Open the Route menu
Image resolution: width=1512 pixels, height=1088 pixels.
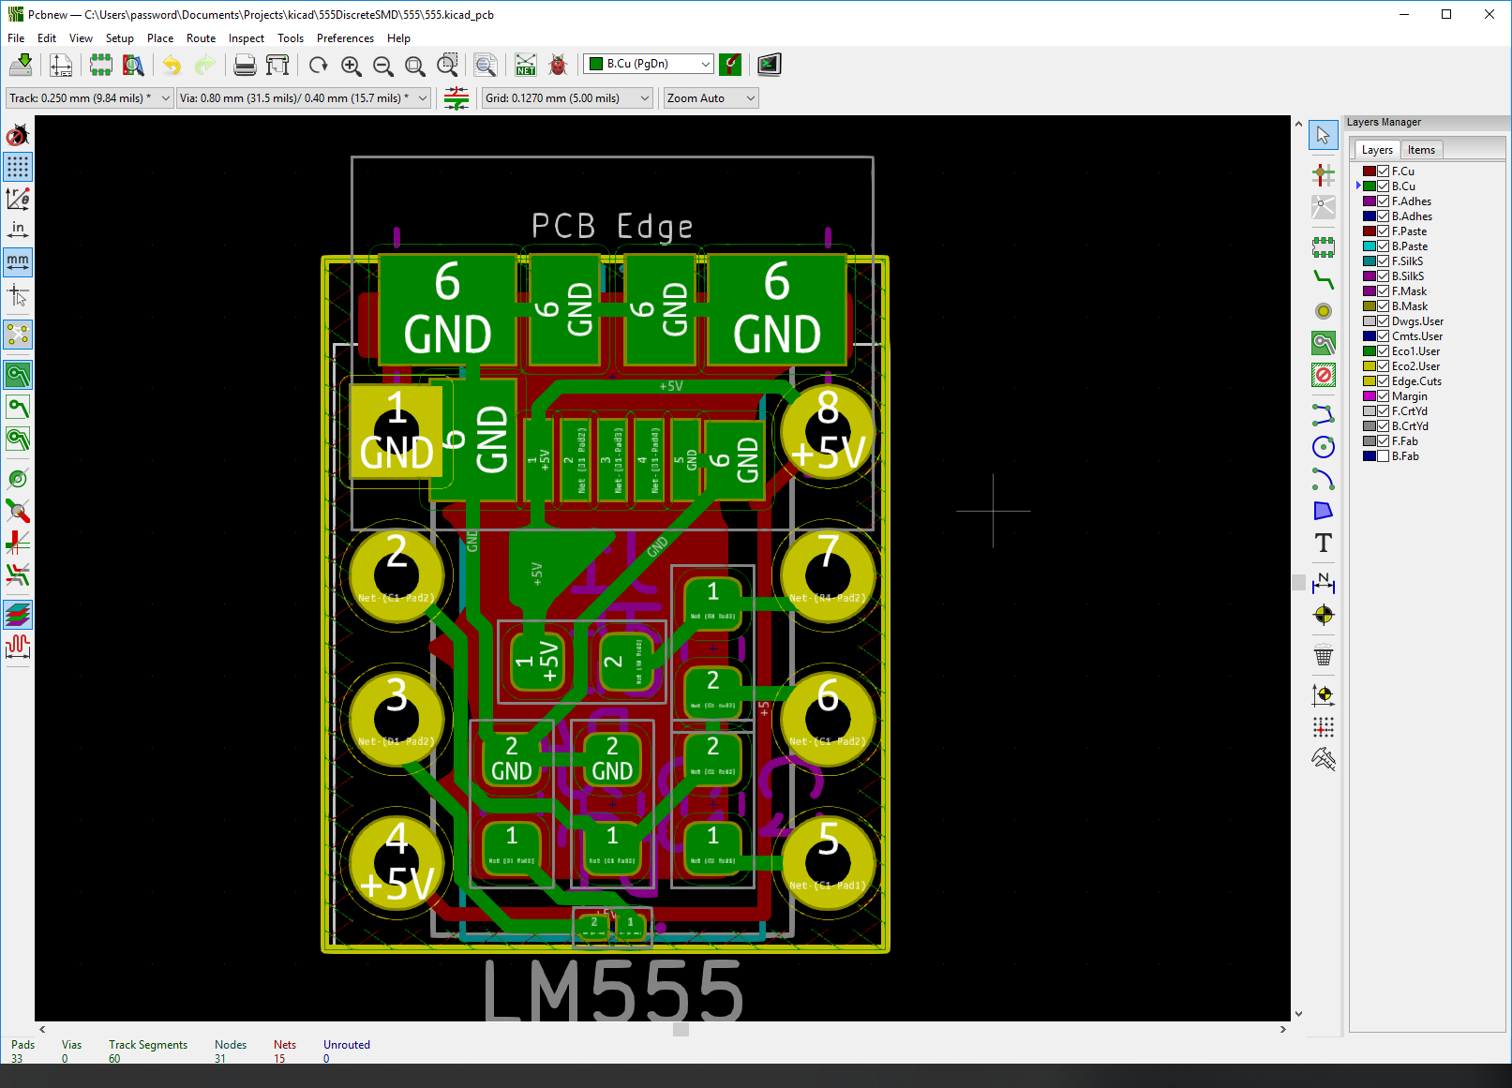coord(201,38)
